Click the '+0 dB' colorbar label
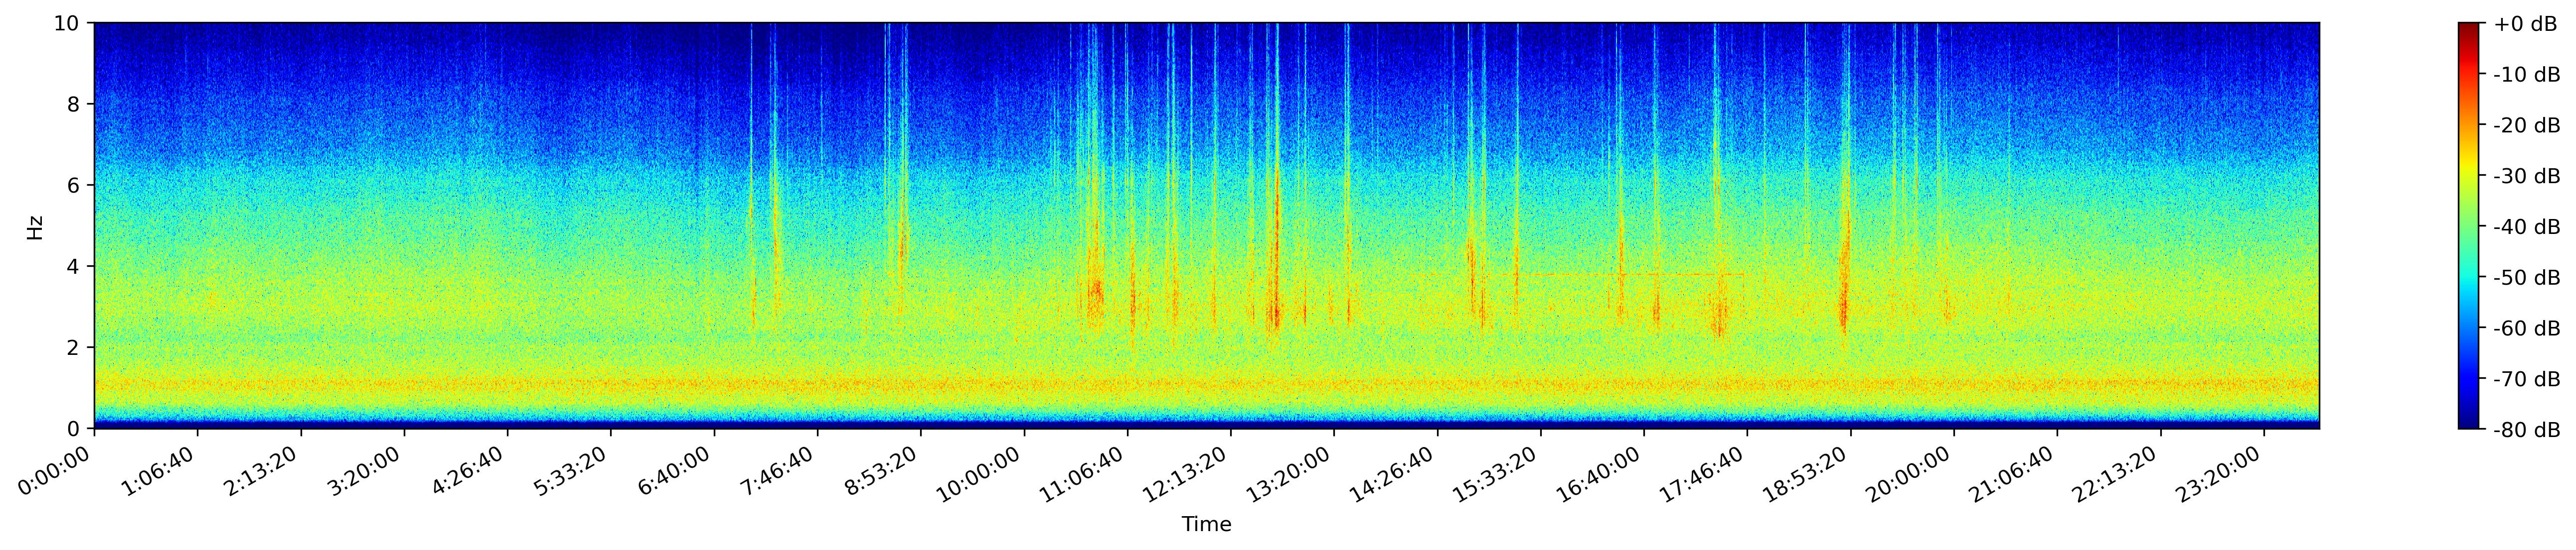2576x550 pixels. click(x=2525, y=24)
